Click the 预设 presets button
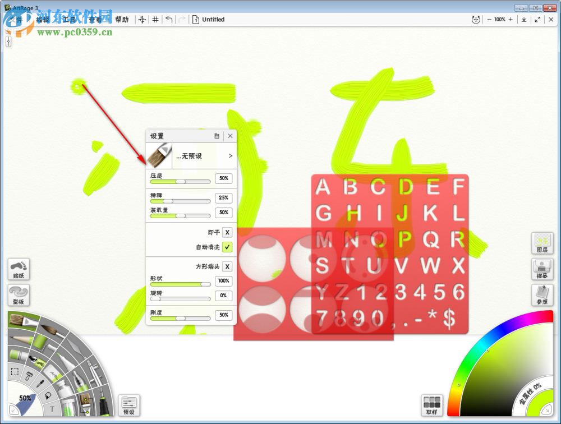The height and width of the screenshot is (424, 561). (x=130, y=405)
